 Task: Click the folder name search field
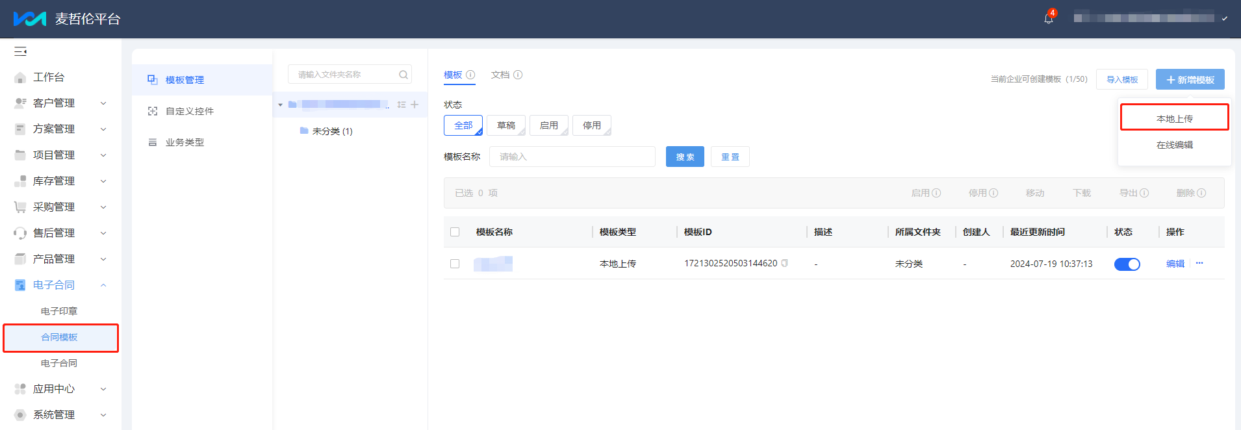point(350,75)
